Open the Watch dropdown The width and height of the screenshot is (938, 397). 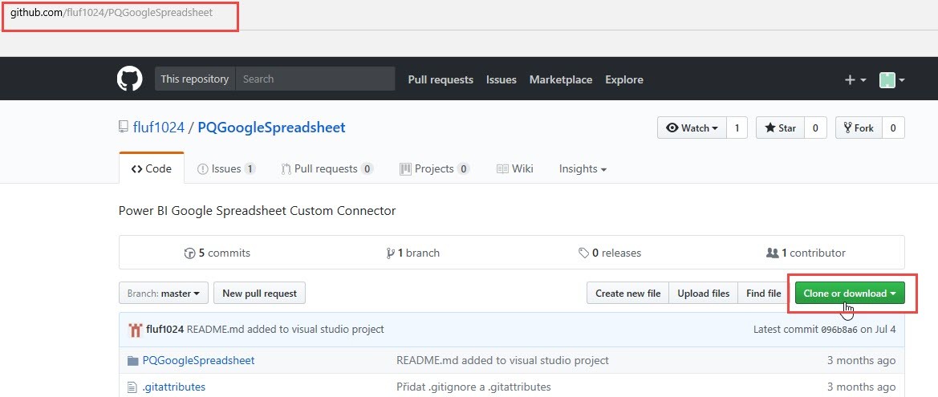692,128
